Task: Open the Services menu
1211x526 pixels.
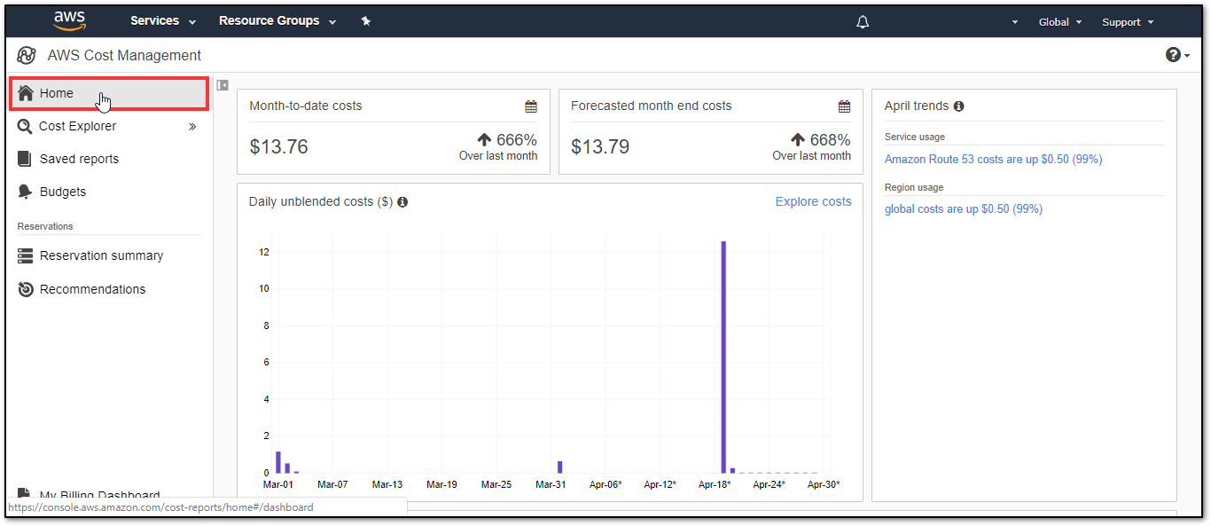Action: [x=163, y=21]
